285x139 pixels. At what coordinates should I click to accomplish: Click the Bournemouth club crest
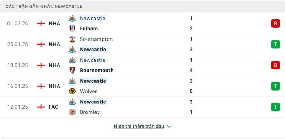72,70
